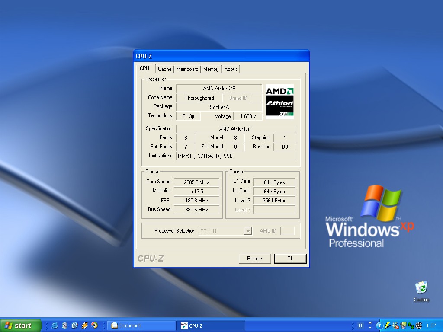Image resolution: width=443 pixels, height=332 pixels.
Task: Click the L1 Code cache value
Action: pyautogui.click(x=274, y=192)
